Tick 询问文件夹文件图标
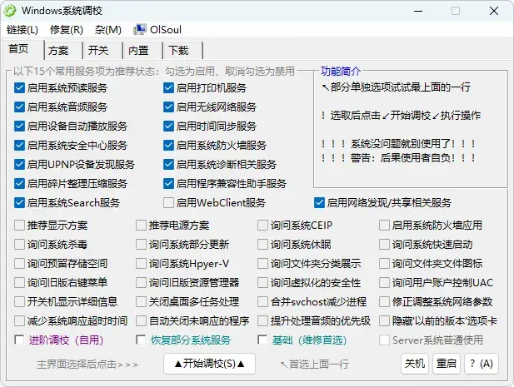Screen dimensions: 514x387 384,264
